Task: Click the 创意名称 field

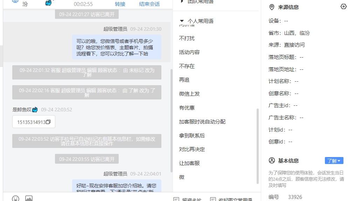Action: tap(284, 93)
